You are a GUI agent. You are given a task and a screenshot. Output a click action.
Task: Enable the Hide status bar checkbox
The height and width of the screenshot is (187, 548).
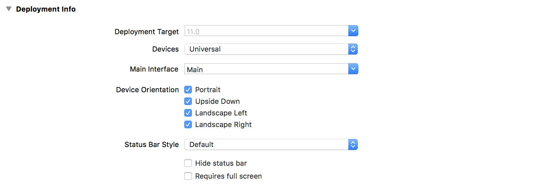(188, 163)
